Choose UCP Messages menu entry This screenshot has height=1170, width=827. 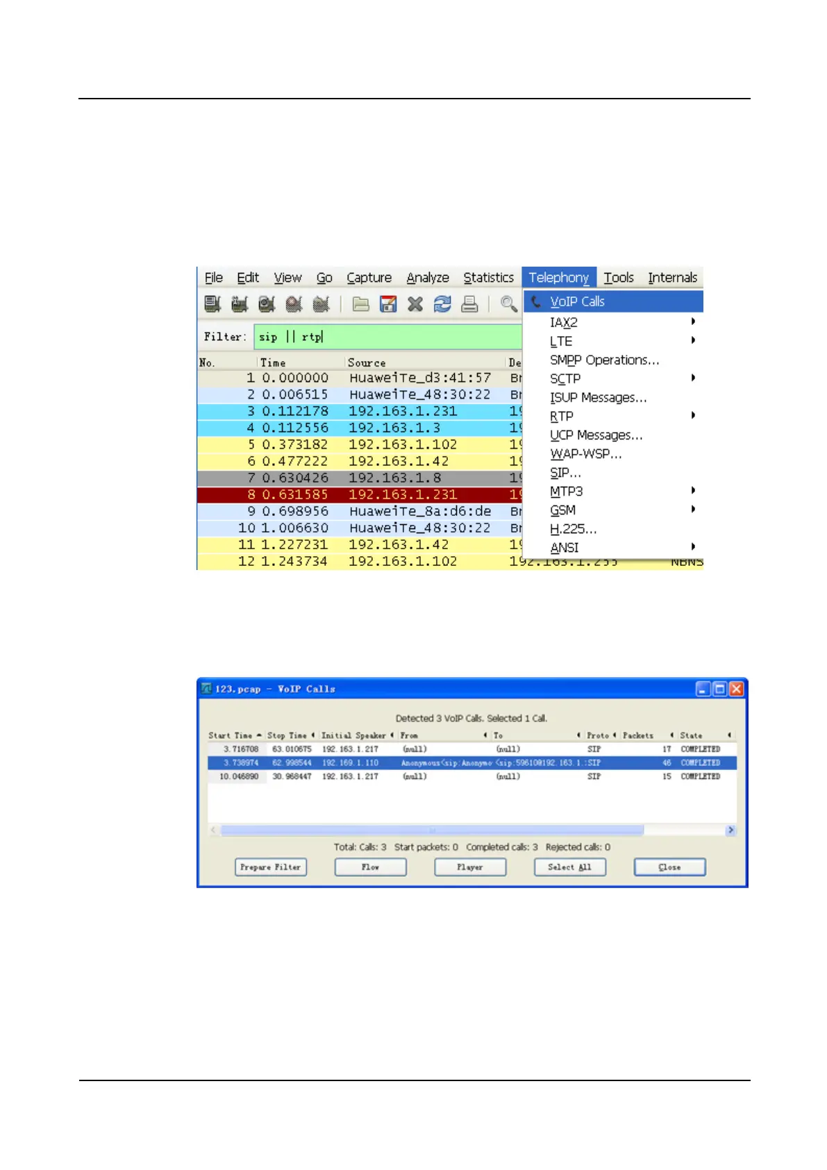pyautogui.click(x=614, y=435)
